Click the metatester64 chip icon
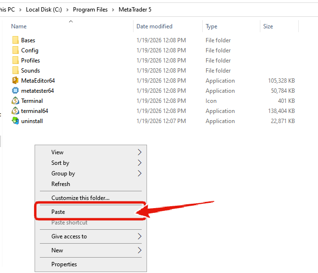 15,91
